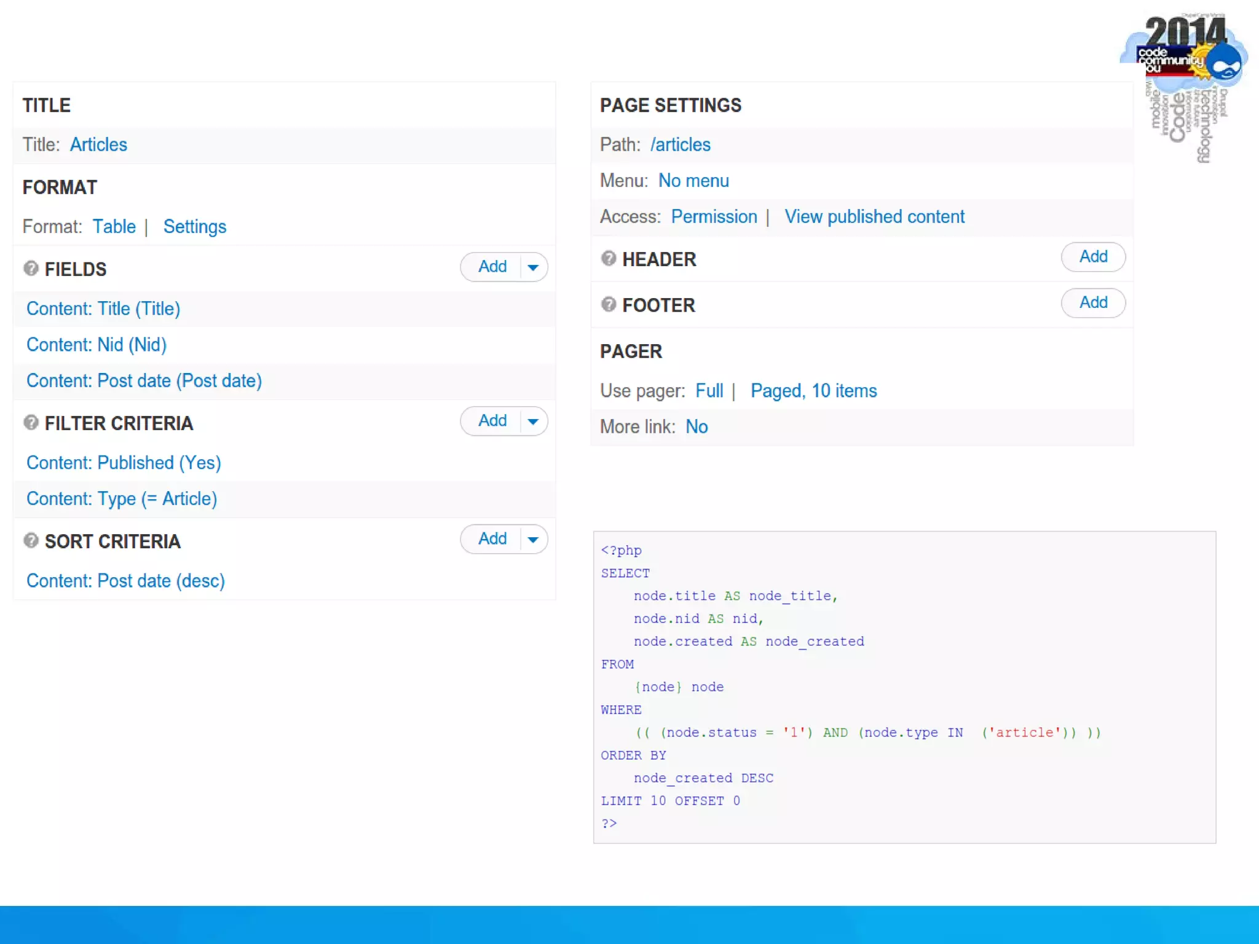Click the help icon beside FILTER CRITERIA
Viewport: 1259px width, 944px height.
pos(31,423)
